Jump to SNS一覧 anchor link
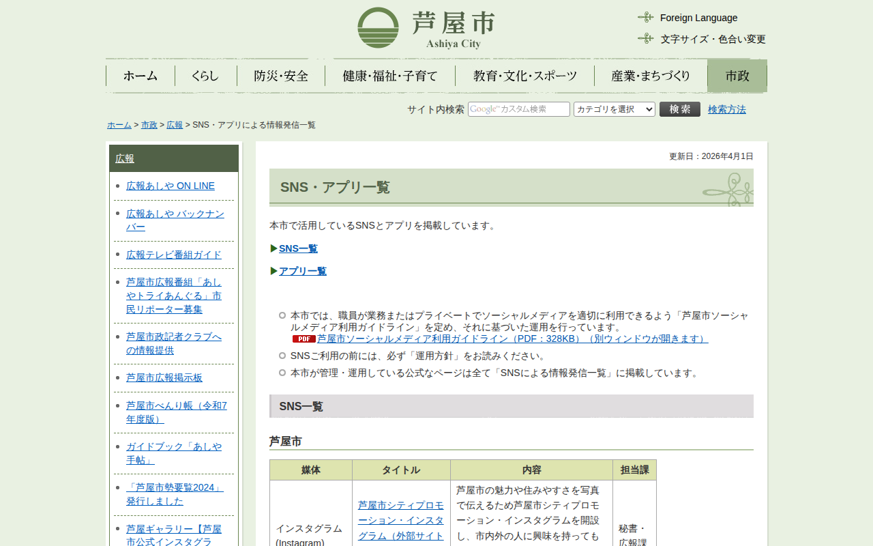873x546 pixels. [298, 248]
